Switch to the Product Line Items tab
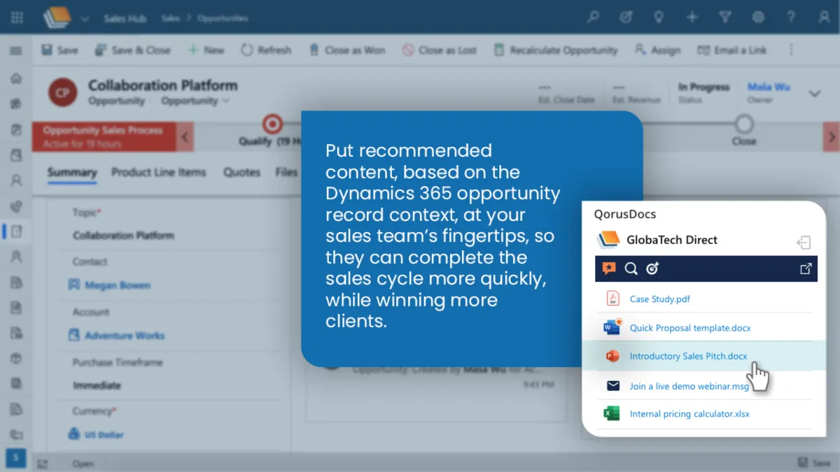The height and width of the screenshot is (472, 840). click(159, 173)
